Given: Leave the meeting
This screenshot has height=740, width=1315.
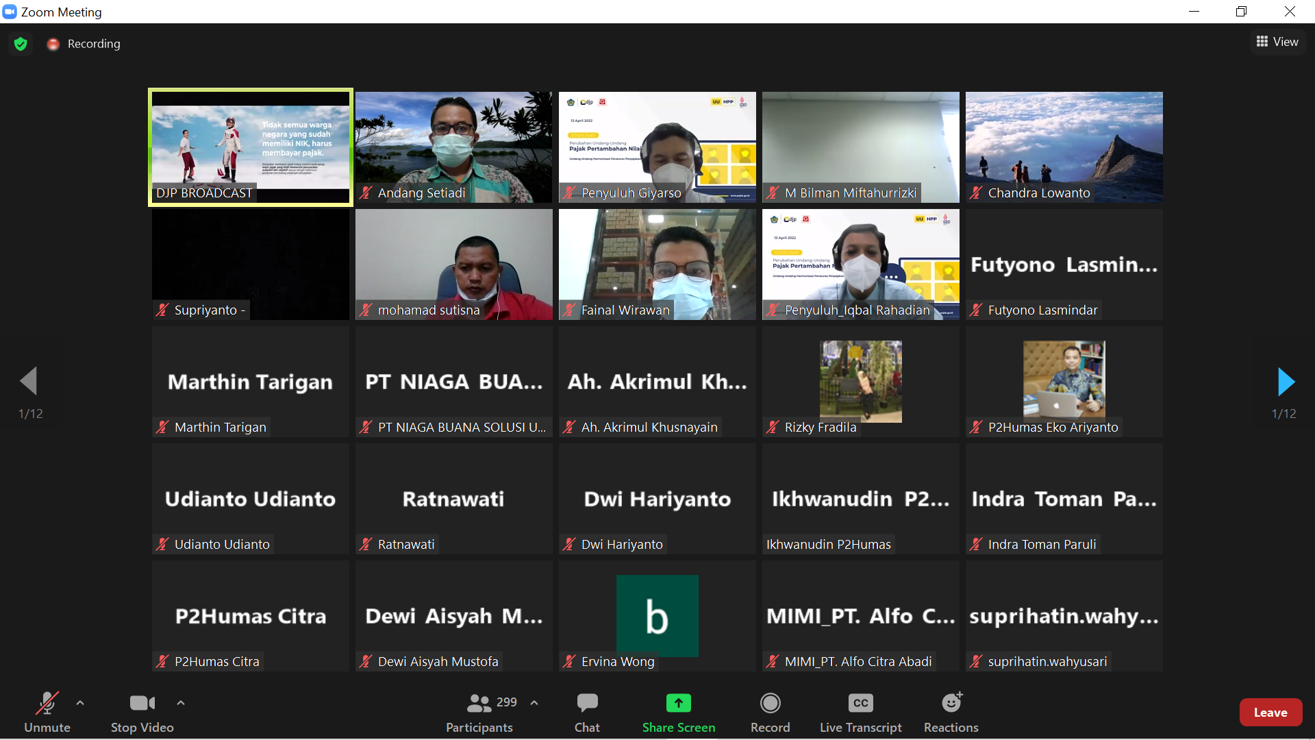Looking at the screenshot, I should pos(1270,713).
